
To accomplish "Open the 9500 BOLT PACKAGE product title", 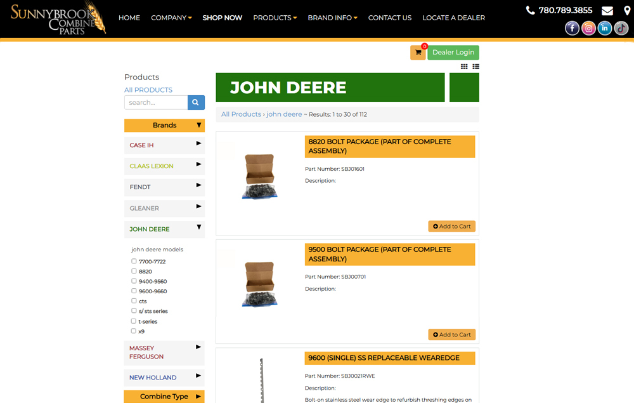I will 390,254.
